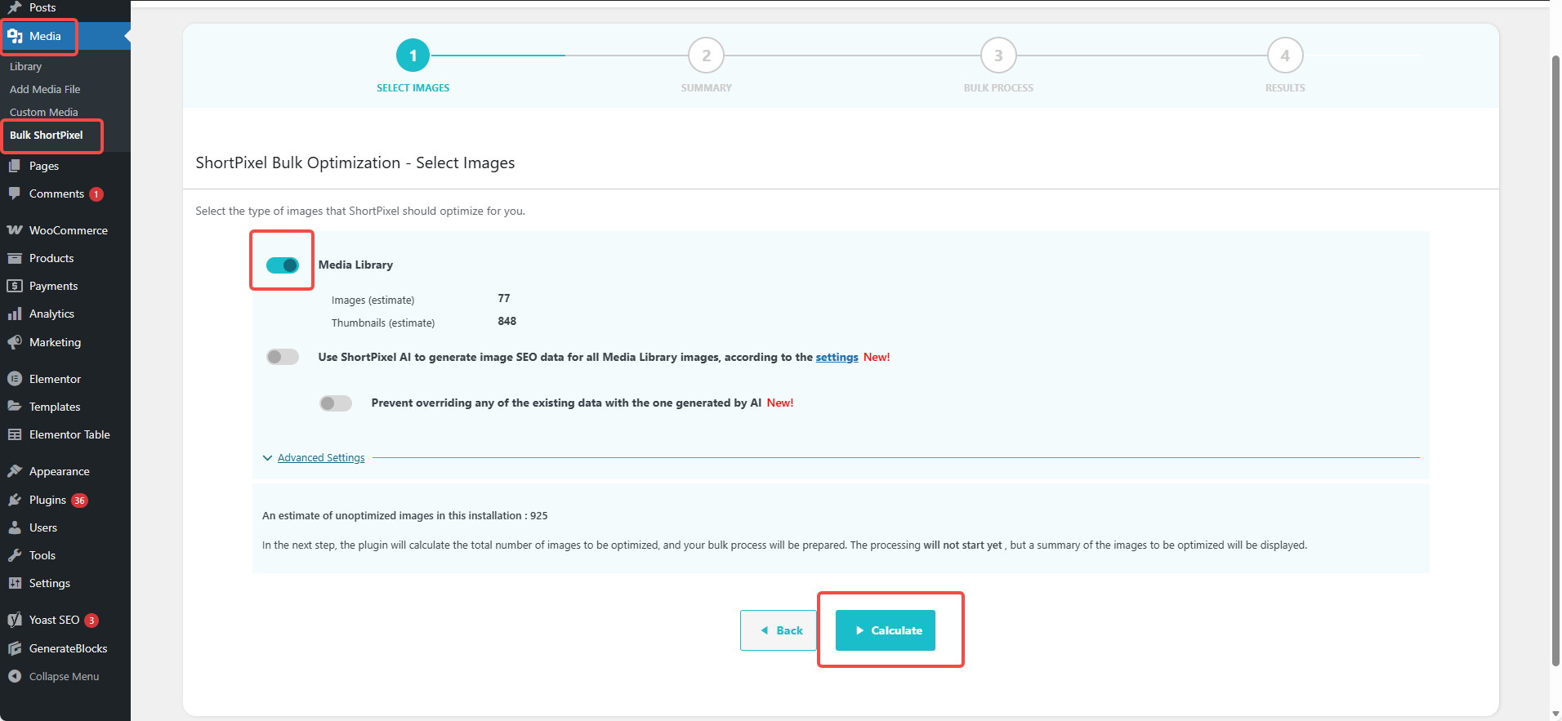
Task: Click "SELECT IMAGES" step label
Action: (413, 88)
